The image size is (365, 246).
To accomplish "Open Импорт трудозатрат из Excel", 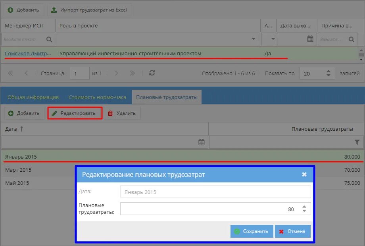I will [90, 10].
